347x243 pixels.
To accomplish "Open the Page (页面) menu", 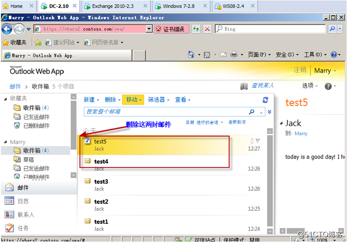I will click(259, 54).
